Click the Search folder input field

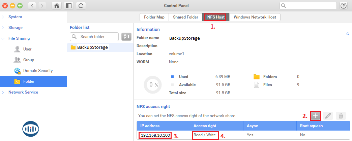coord(98,37)
